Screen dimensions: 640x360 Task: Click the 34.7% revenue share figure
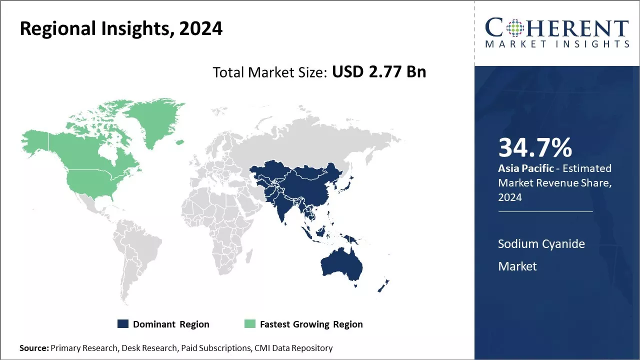(x=535, y=148)
